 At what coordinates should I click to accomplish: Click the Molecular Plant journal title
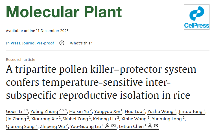click(64, 12)
